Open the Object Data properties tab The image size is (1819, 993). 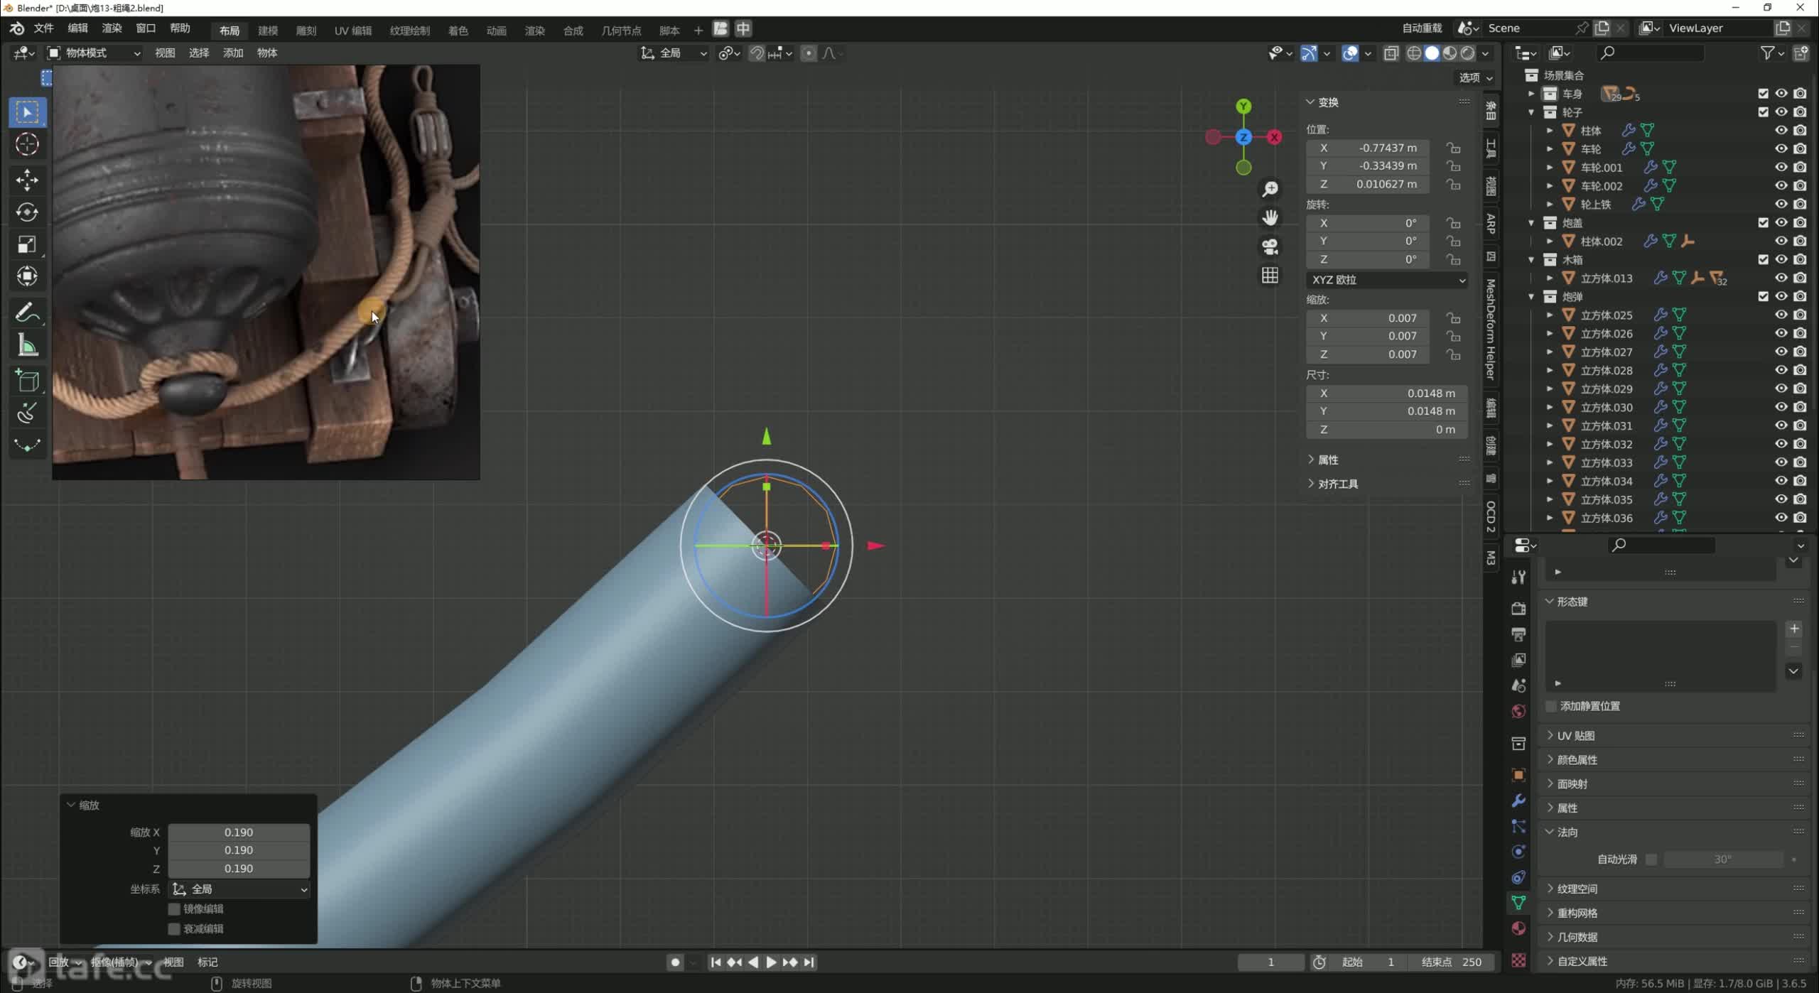tap(1518, 903)
